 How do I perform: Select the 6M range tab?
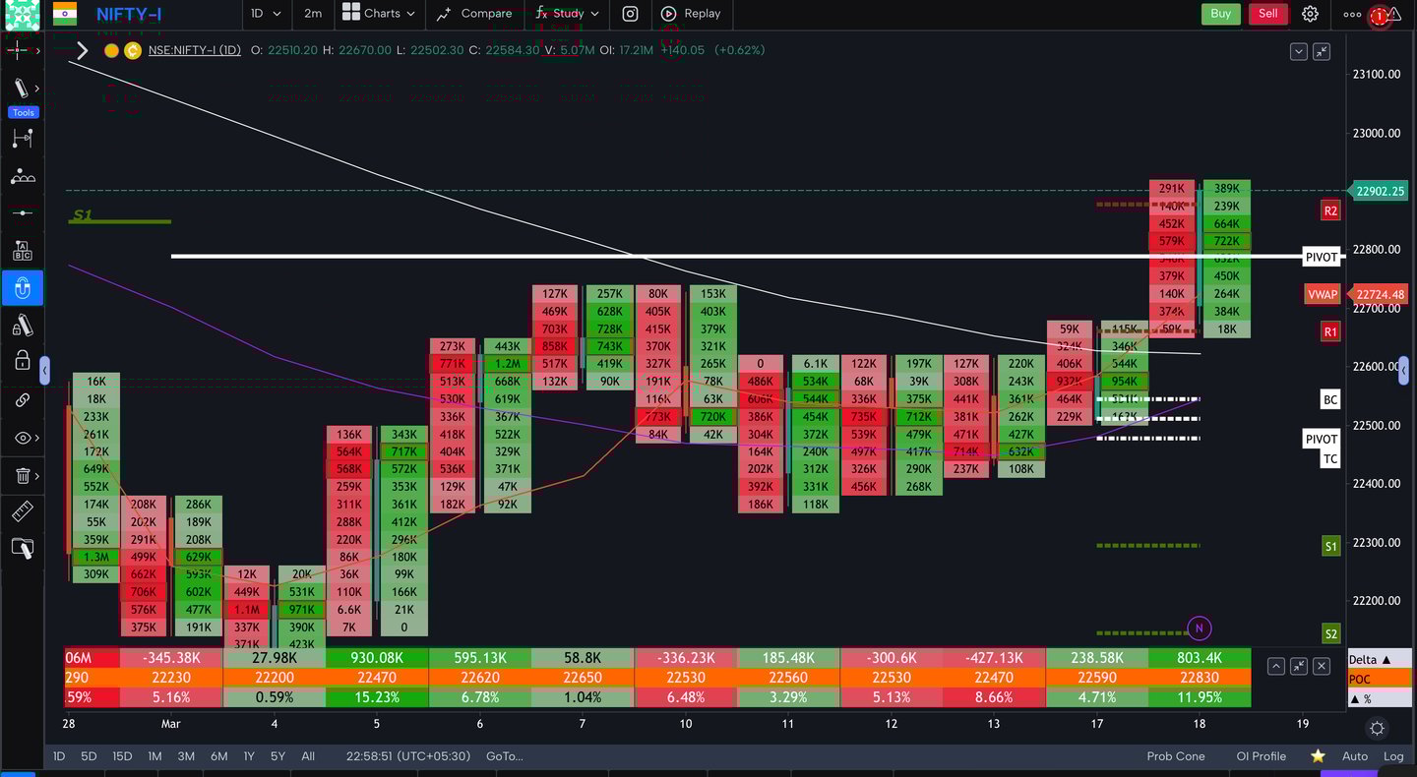[x=218, y=756]
